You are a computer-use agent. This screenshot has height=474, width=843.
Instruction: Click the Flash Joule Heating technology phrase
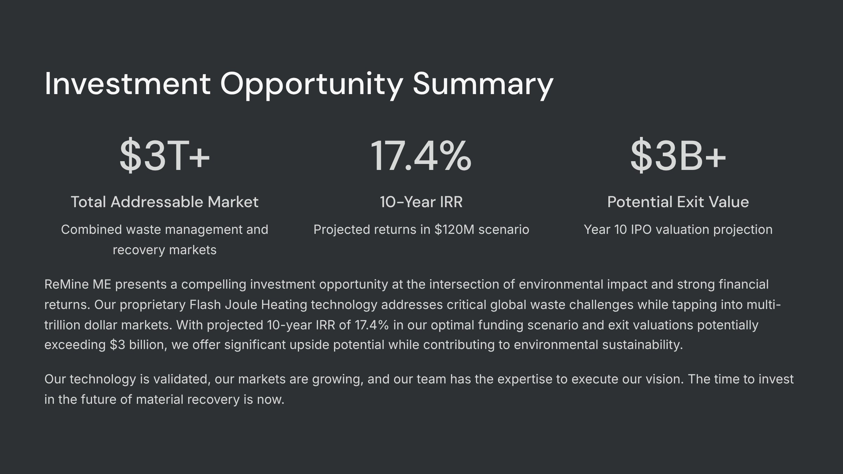click(283, 304)
